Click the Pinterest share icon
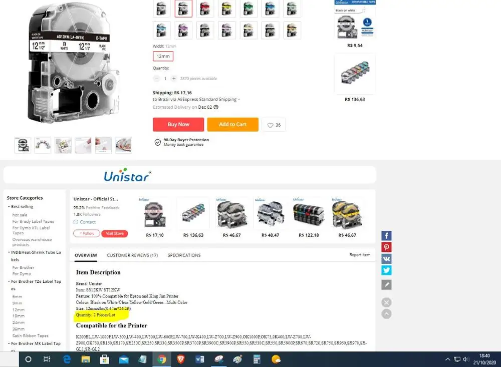The height and width of the screenshot is (367, 501). point(386,247)
